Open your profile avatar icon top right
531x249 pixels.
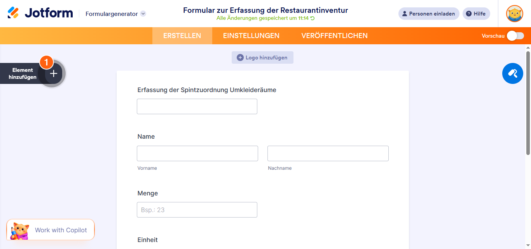(x=514, y=14)
